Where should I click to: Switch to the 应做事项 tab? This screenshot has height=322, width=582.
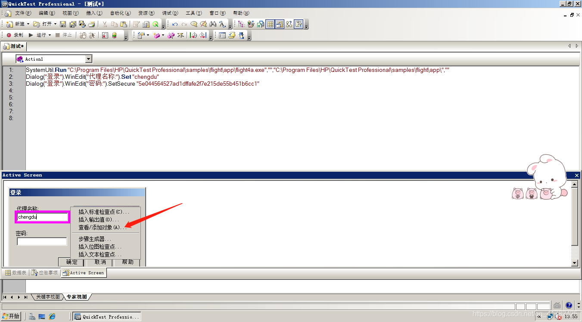click(45, 272)
